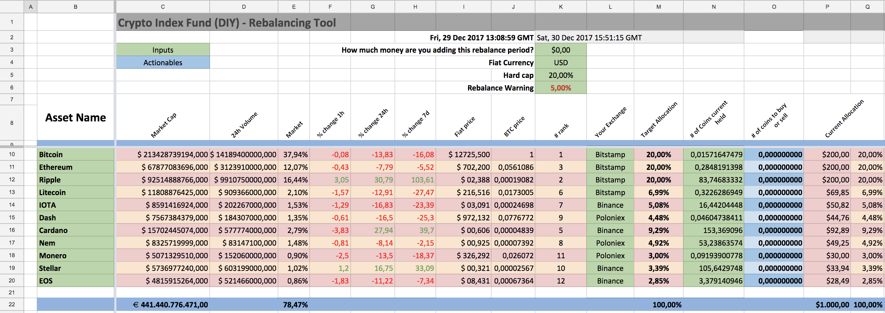Click the Asset Name header cell
This screenshot has width=885, height=313.
[x=75, y=118]
